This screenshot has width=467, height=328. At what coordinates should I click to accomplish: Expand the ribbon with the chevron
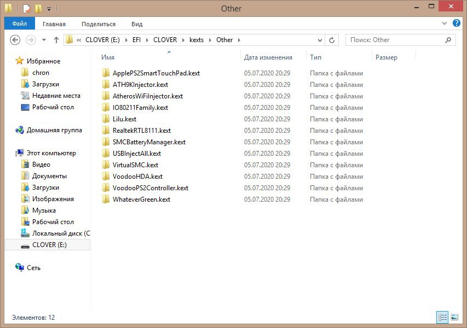click(445, 23)
